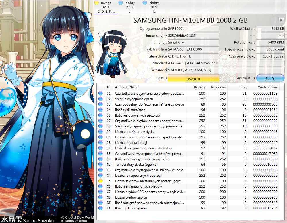Click the Serial ATA interface field

pyautogui.click(x=193, y=42)
